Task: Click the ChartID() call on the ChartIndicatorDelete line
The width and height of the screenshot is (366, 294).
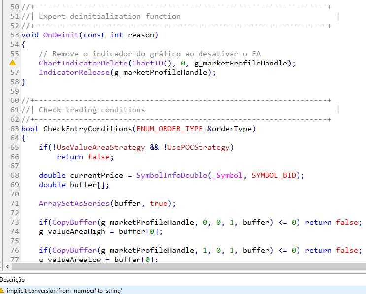Action: (152, 63)
